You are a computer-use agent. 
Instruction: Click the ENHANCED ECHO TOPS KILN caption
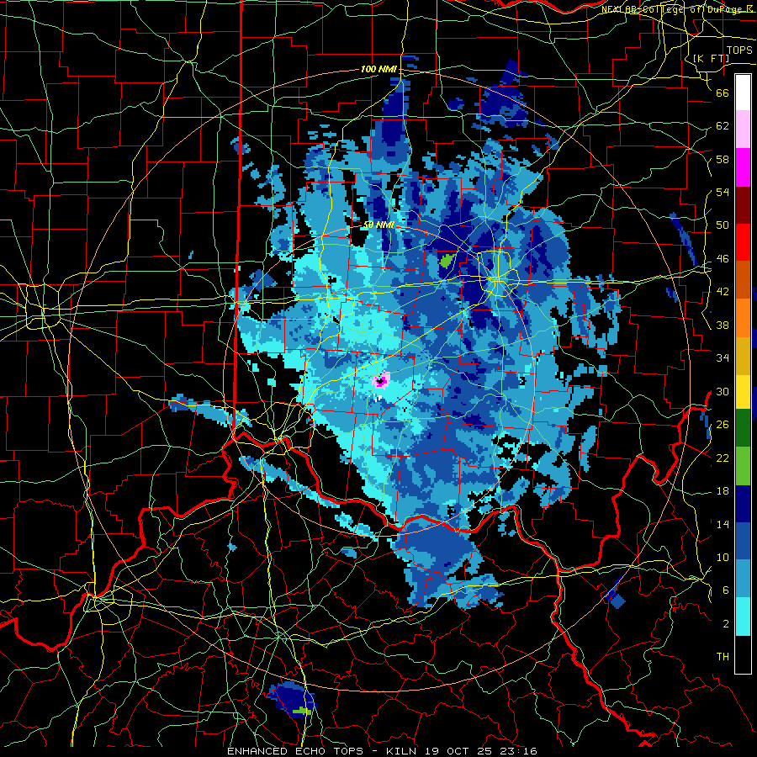[382, 751]
